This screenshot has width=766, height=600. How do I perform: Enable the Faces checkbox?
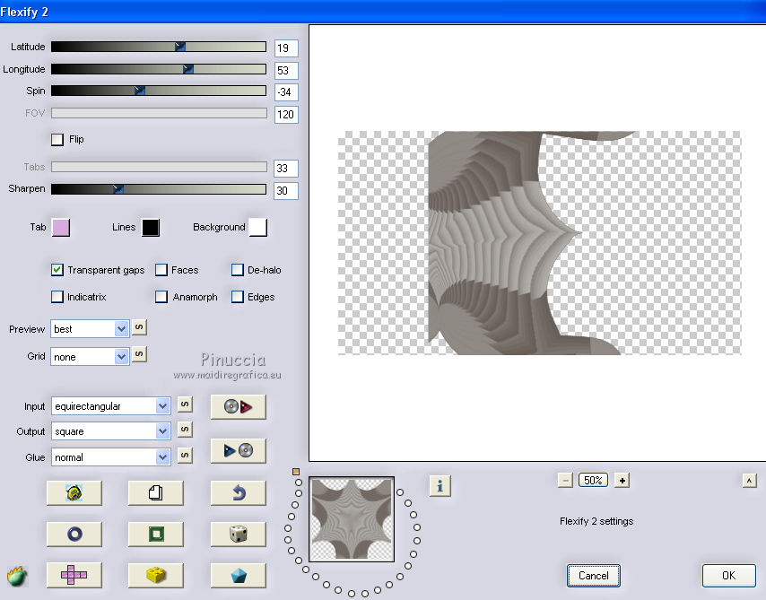(x=161, y=270)
